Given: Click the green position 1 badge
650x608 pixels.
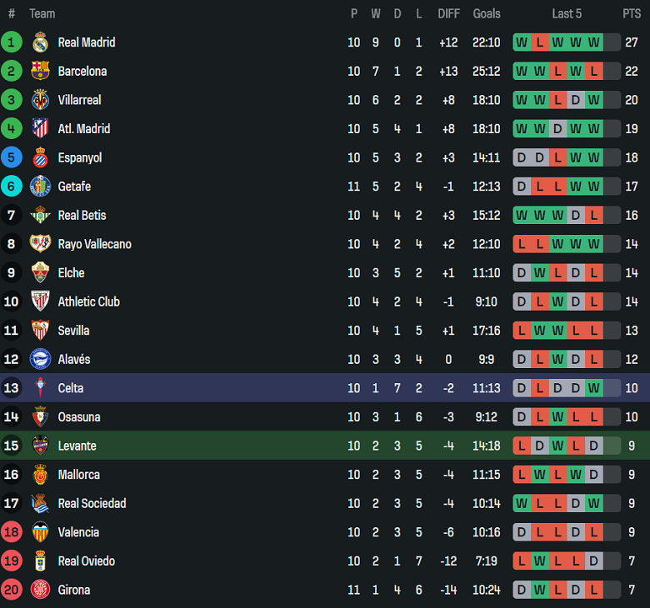Looking at the screenshot, I should pos(12,42).
